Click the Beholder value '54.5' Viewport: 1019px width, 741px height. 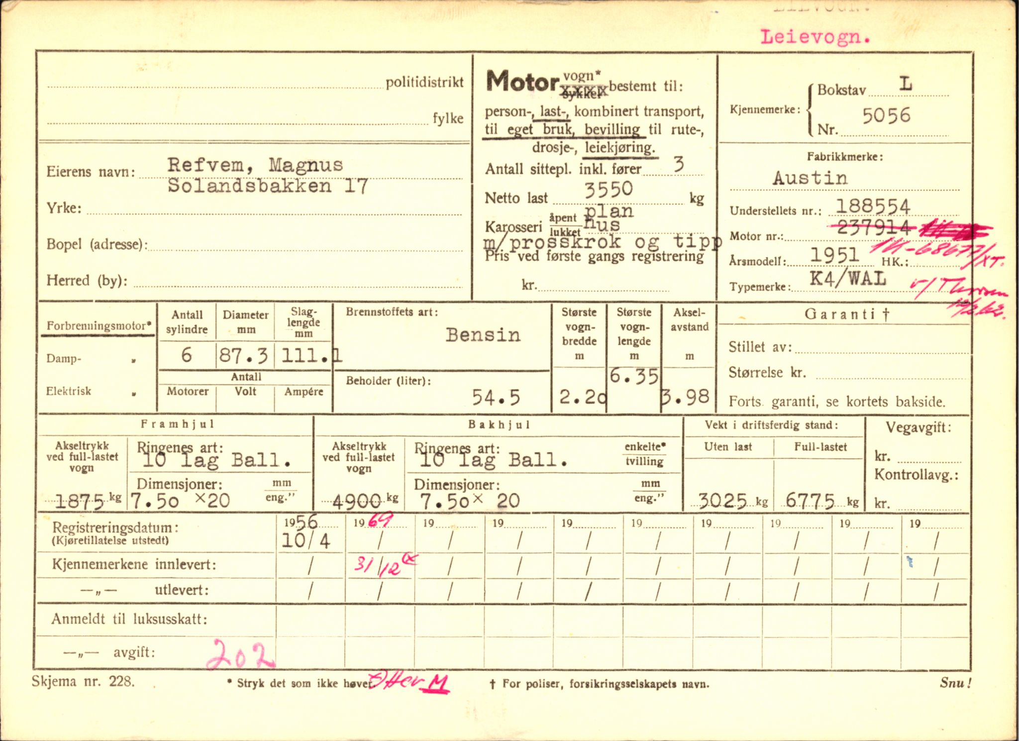(496, 397)
